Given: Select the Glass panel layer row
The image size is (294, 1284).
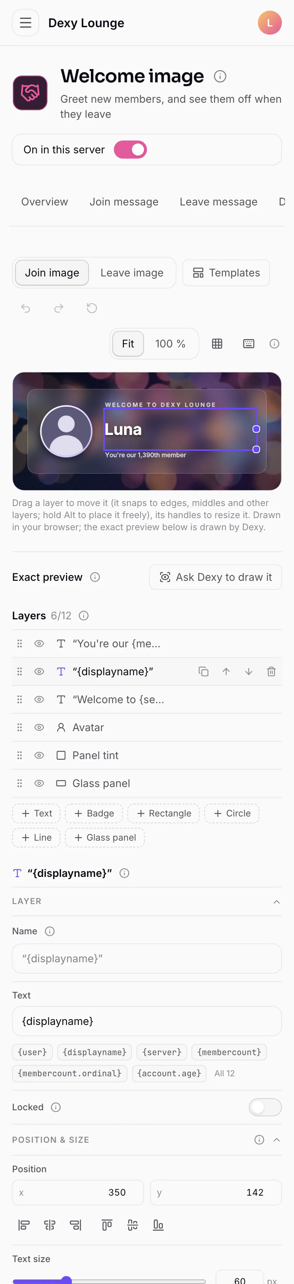Looking at the screenshot, I should [147, 784].
